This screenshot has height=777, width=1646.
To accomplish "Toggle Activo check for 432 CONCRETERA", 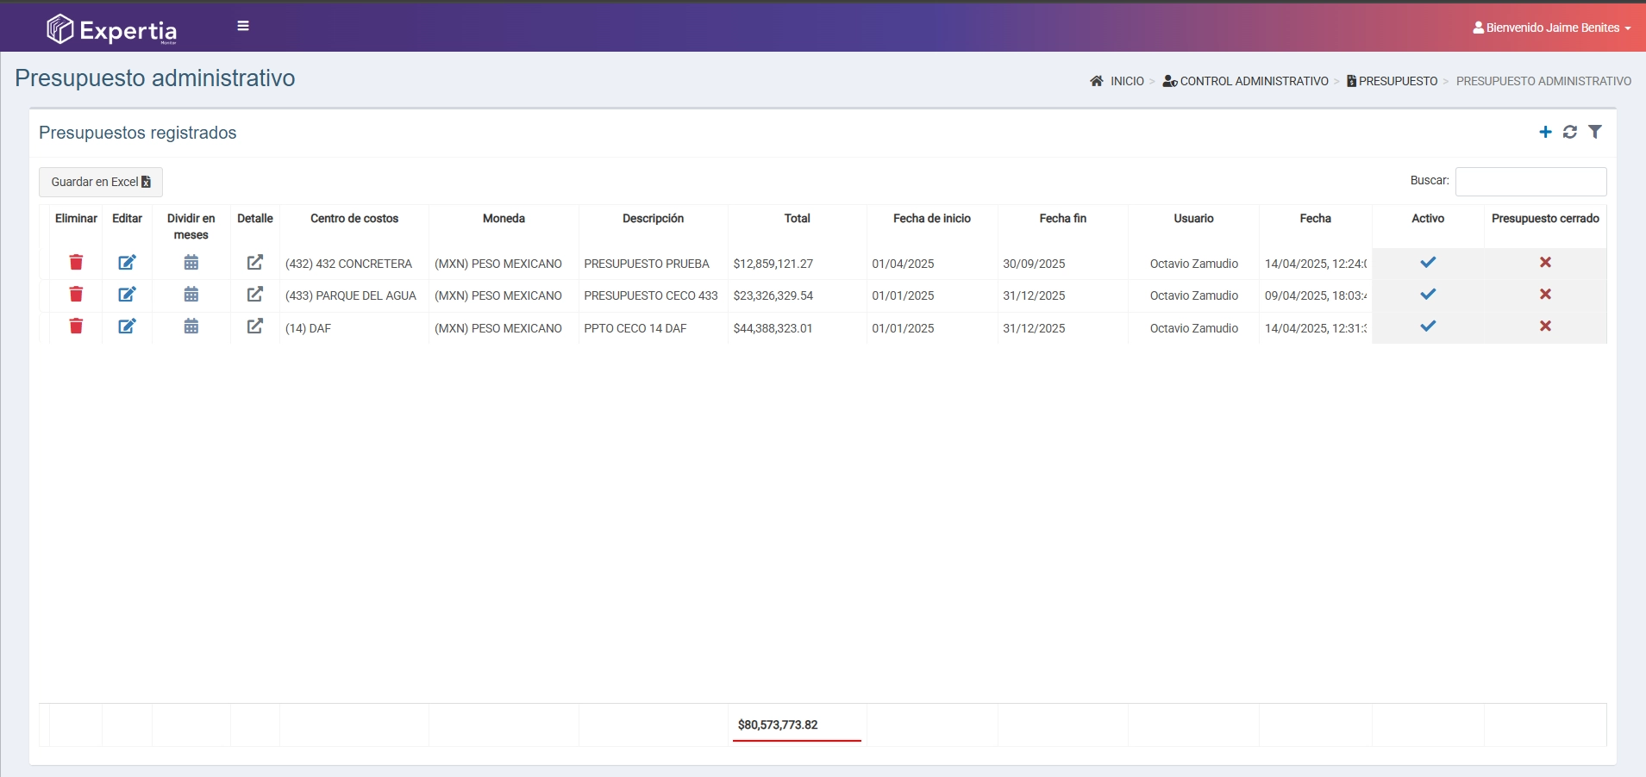I will (1428, 263).
